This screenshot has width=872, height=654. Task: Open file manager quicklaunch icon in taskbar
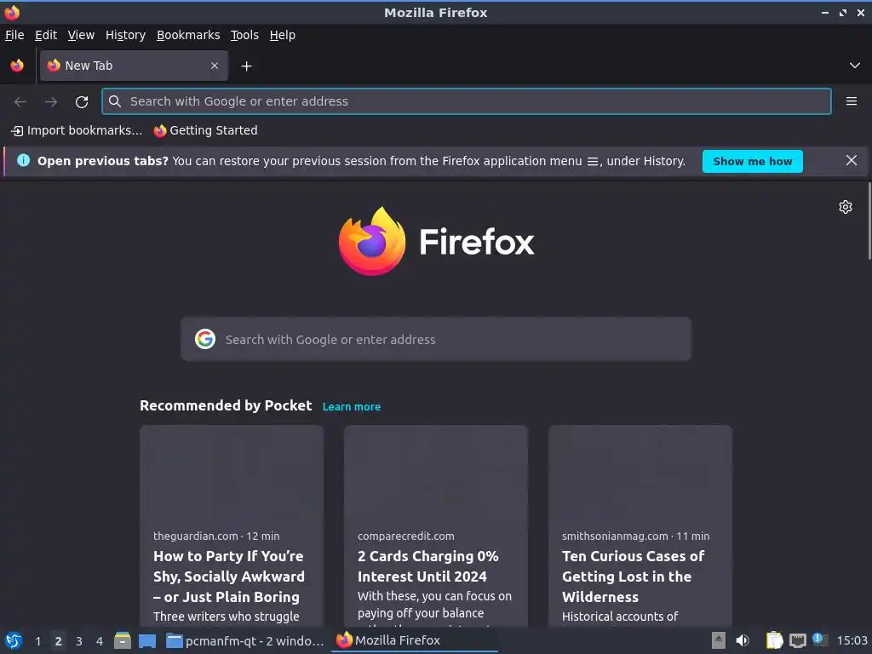[123, 640]
